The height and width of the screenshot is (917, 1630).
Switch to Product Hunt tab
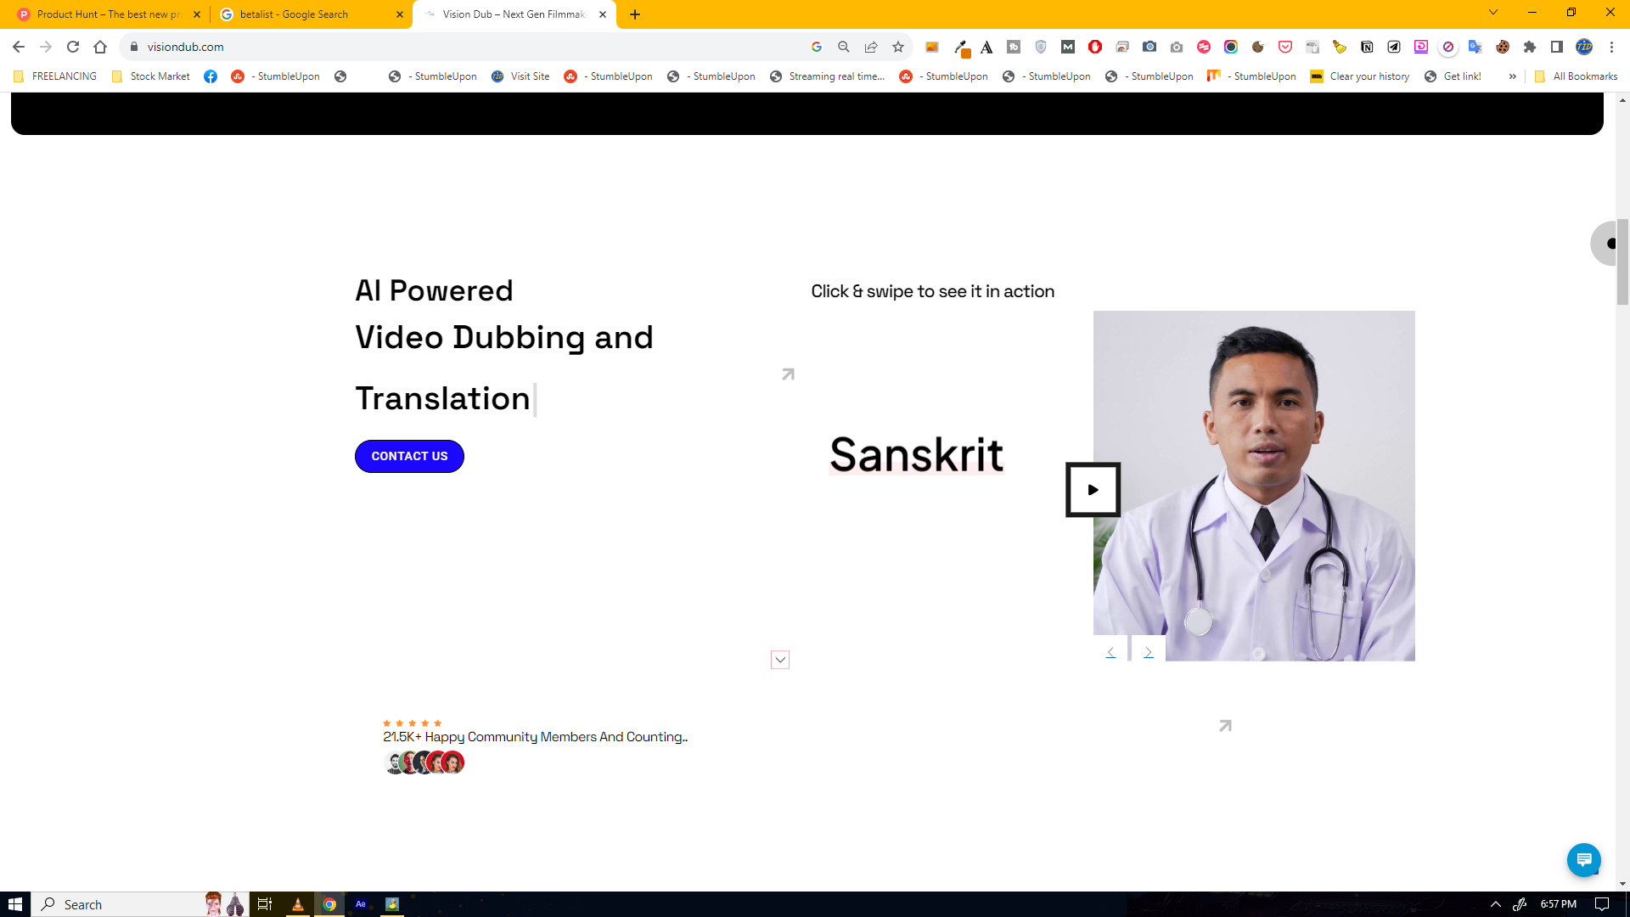106,14
